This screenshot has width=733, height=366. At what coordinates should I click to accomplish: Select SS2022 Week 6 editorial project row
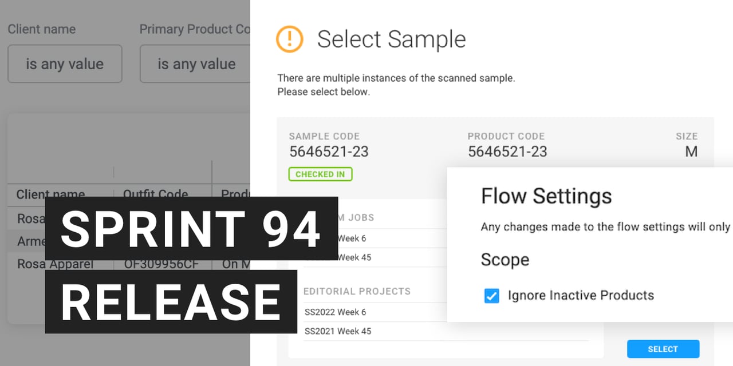click(x=336, y=312)
